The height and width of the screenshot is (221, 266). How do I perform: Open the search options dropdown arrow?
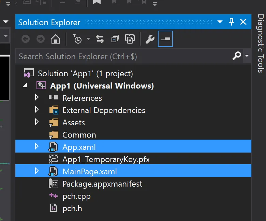point(247,56)
